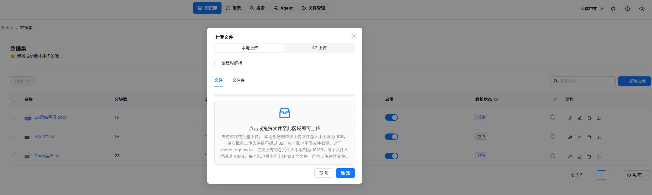Click the 搜索文件 search field
This screenshot has width=652, height=195.
tap(583, 81)
